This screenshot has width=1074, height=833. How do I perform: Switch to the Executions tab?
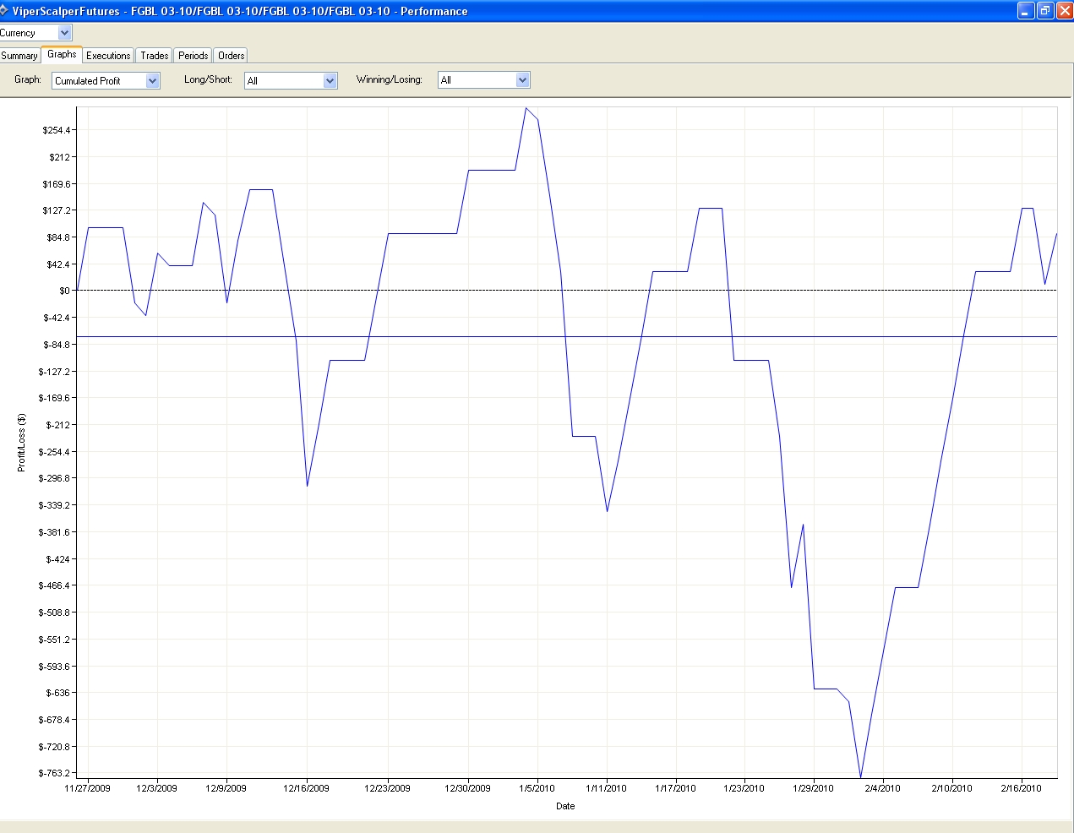pos(108,56)
